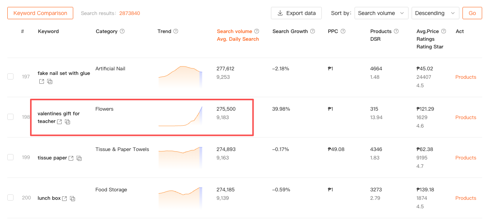This screenshot has height=224, width=486.
Task: Copy the tissue paper keyword
Action: click(79, 158)
